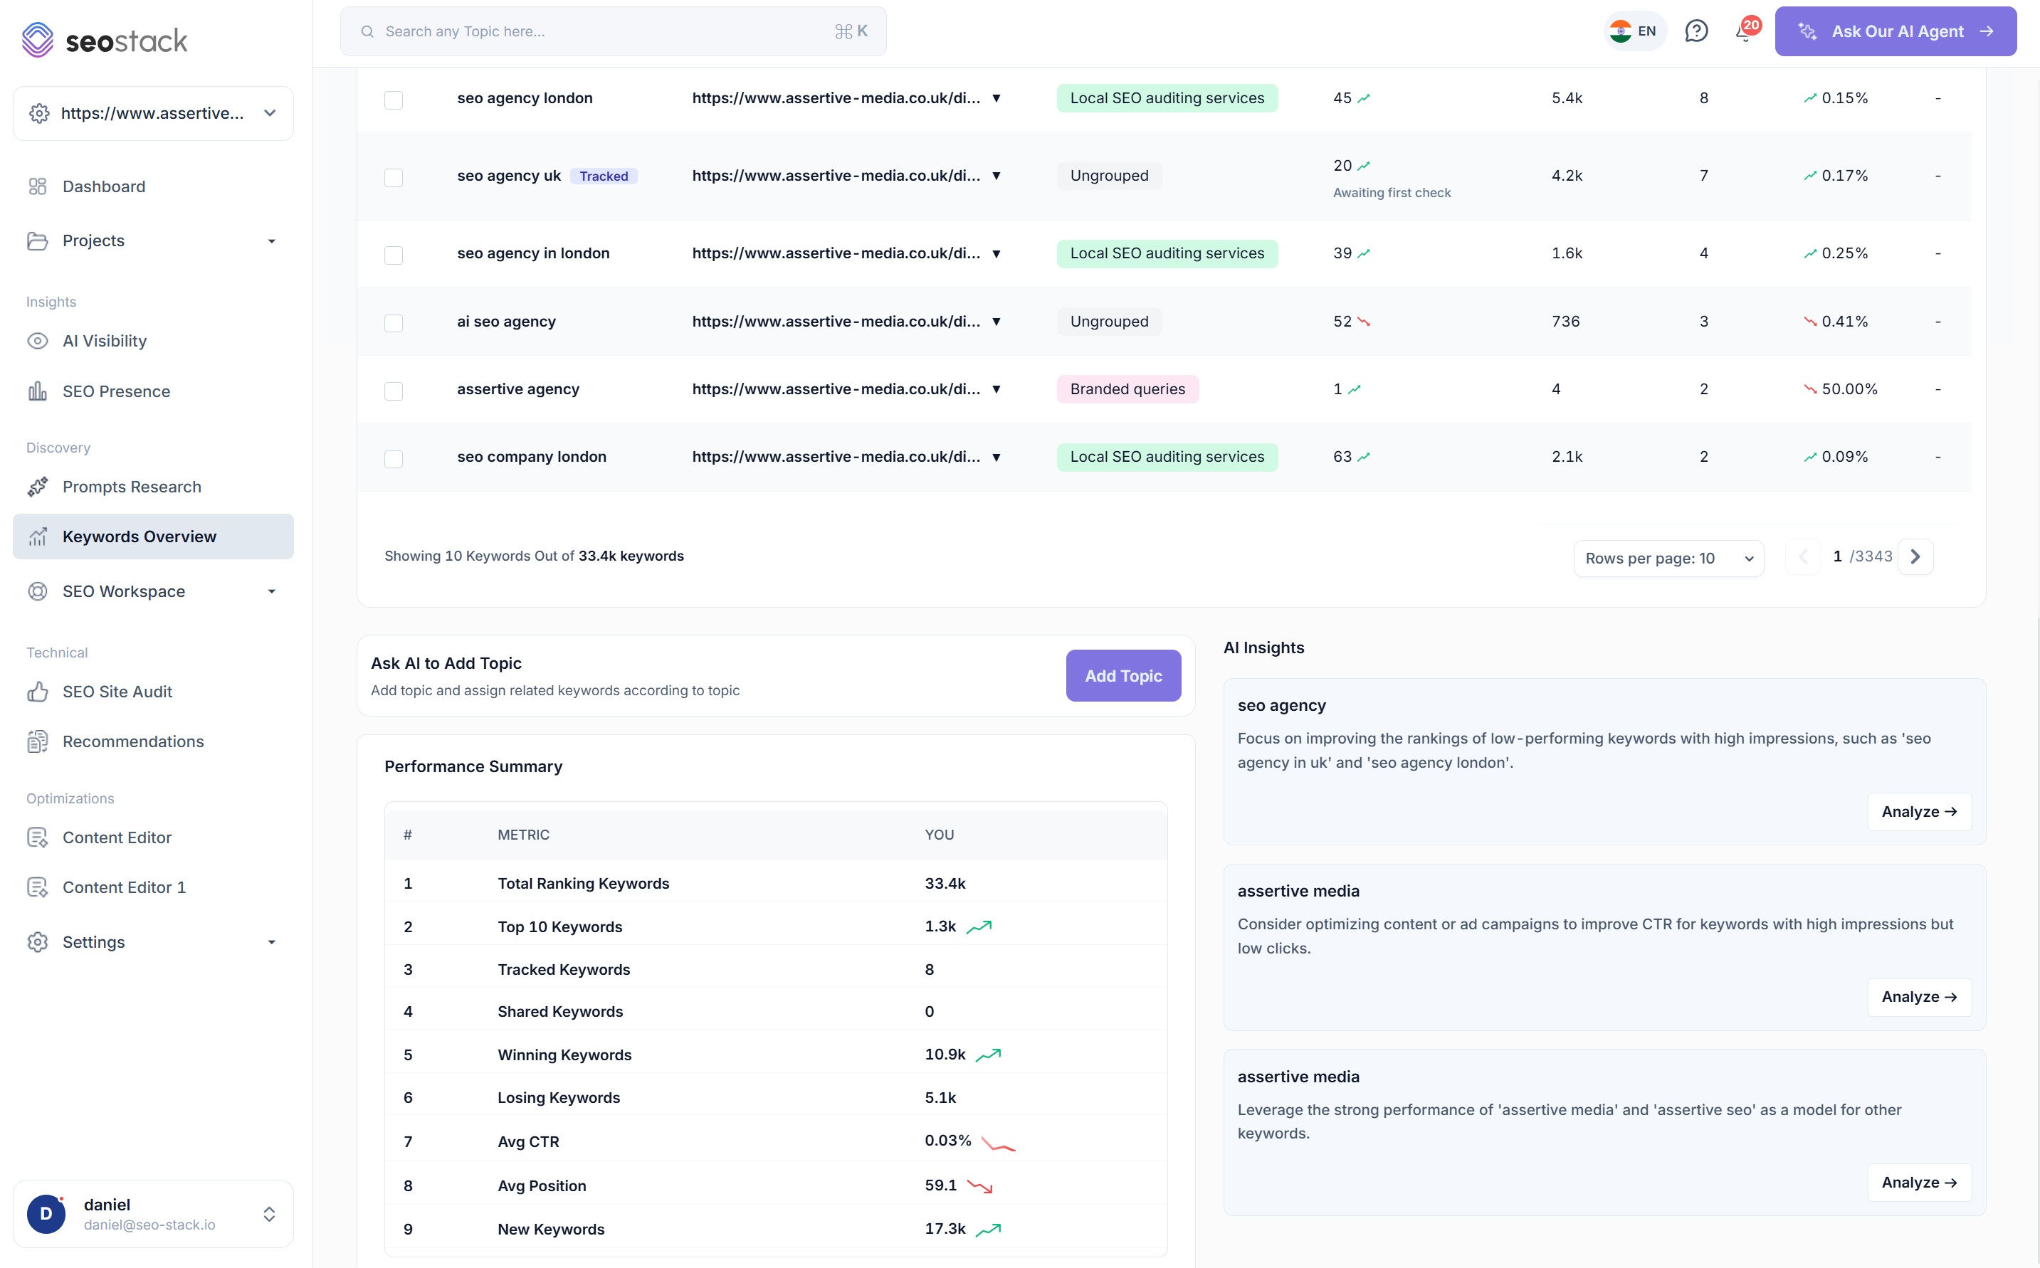Click the EN language selector
Viewport: 2040px width, 1268px height.
tap(1634, 31)
